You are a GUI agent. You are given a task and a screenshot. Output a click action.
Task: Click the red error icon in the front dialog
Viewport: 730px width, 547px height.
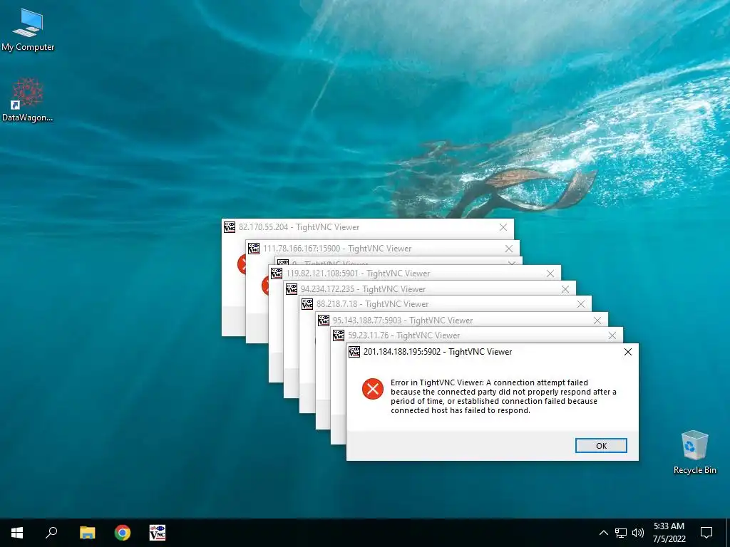[x=373, y=389]
